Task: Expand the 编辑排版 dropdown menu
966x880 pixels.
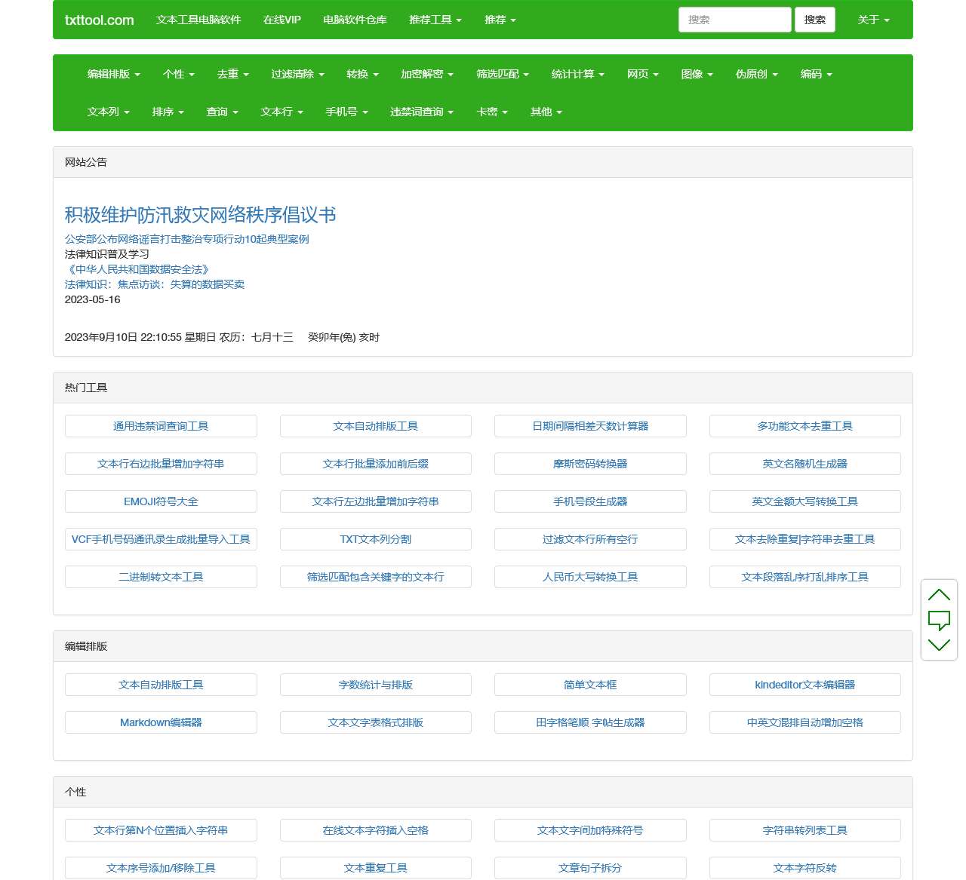Action: [x=113, y=74]
